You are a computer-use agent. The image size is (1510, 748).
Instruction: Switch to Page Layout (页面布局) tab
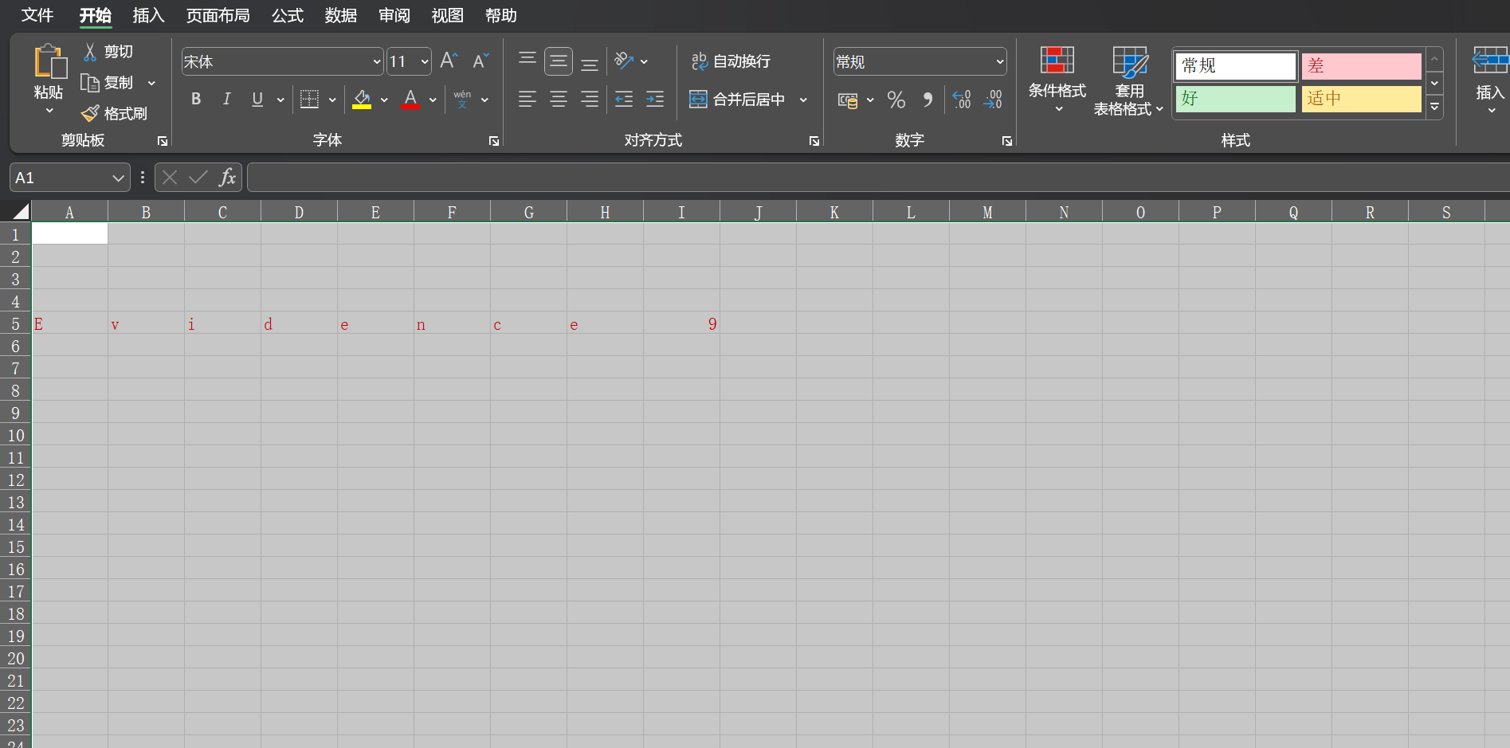click(x=218, y=16)
